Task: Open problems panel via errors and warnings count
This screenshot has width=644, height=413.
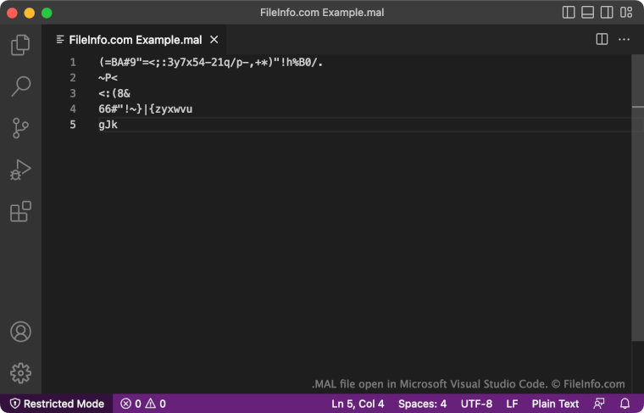Action: point(143,404)
